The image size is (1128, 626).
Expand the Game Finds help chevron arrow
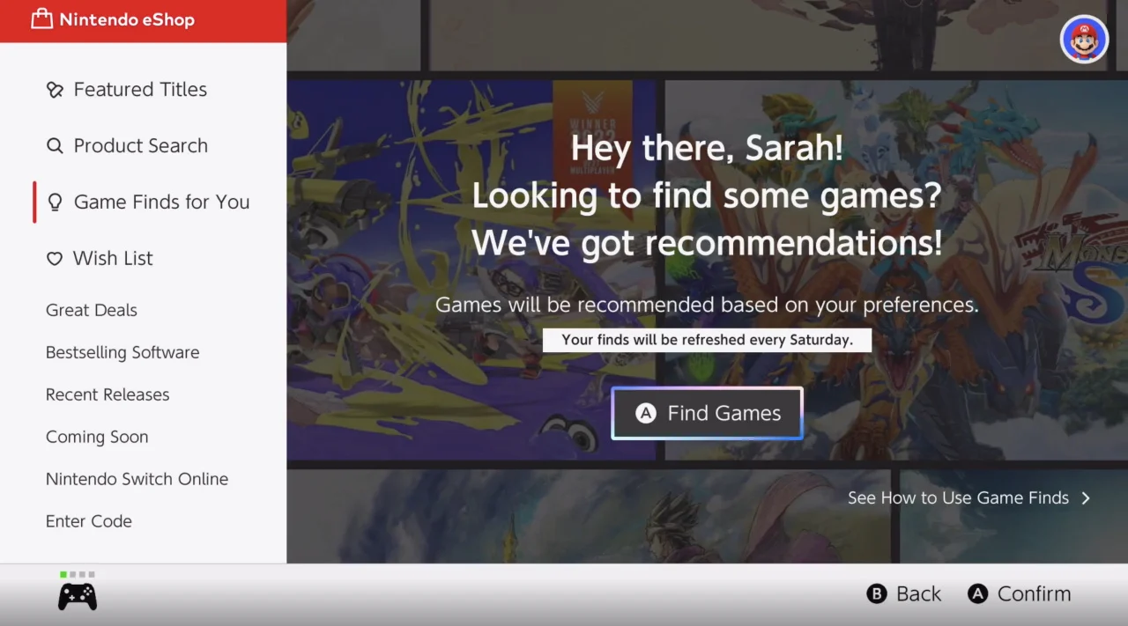[1087, 497]
